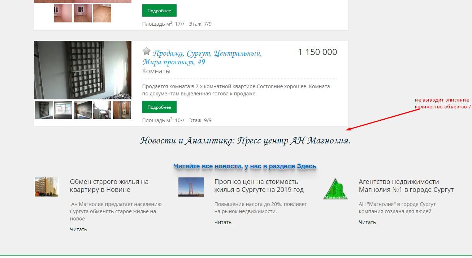Click Подробнее for the 17 m² listing

click(x=159, y=11)
